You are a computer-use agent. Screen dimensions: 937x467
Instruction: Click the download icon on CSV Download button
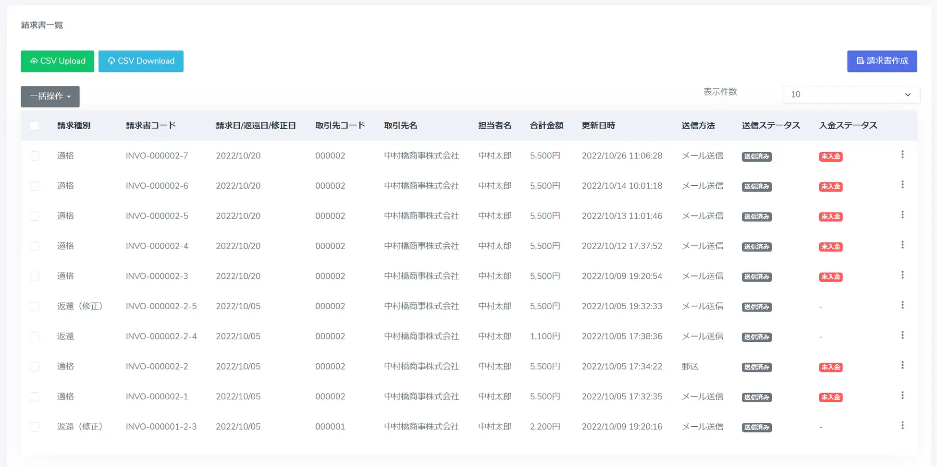pos(111,60)
